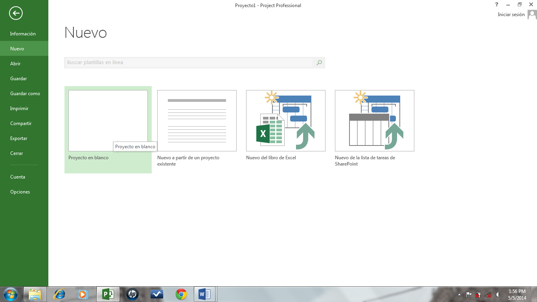The image size is (537, 302).
Task: Open the Imprimir menu item
Action: coord(24,109)
